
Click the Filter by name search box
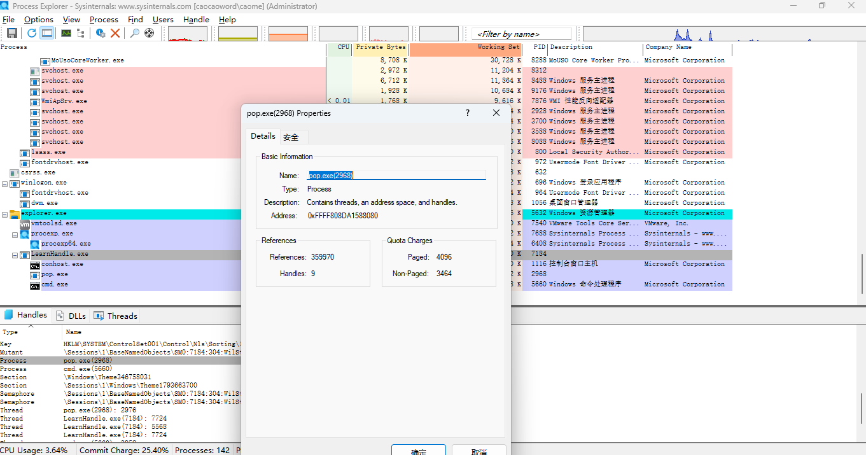pyautogui.click(x=522, y=34)
